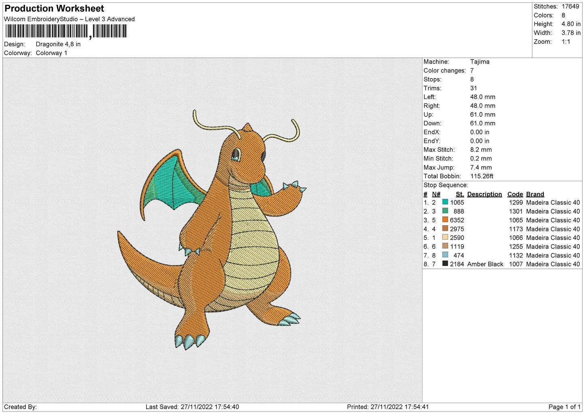Click 'Printed: 27/11/2022 17:54:41' footer

tap(388, 407)
